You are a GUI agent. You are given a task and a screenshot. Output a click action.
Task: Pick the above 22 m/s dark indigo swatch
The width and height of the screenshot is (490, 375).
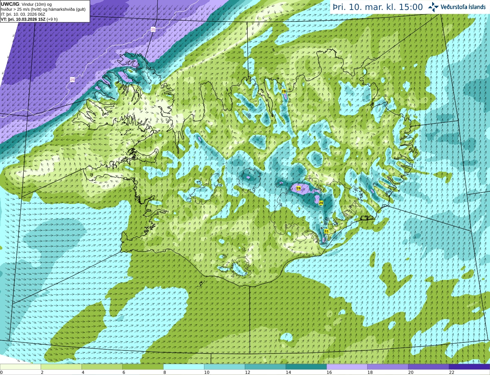click(469, 367)
